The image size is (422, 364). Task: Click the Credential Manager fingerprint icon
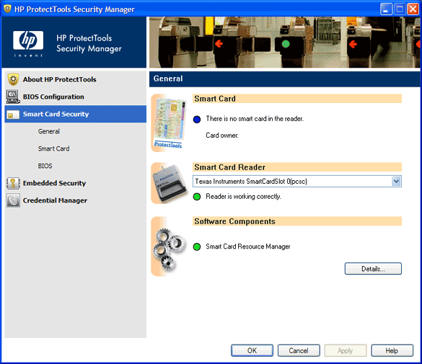tap(13, 200)
